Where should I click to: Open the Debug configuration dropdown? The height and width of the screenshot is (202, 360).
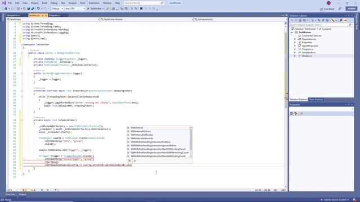pyautogui.click(x=57, y=8)
